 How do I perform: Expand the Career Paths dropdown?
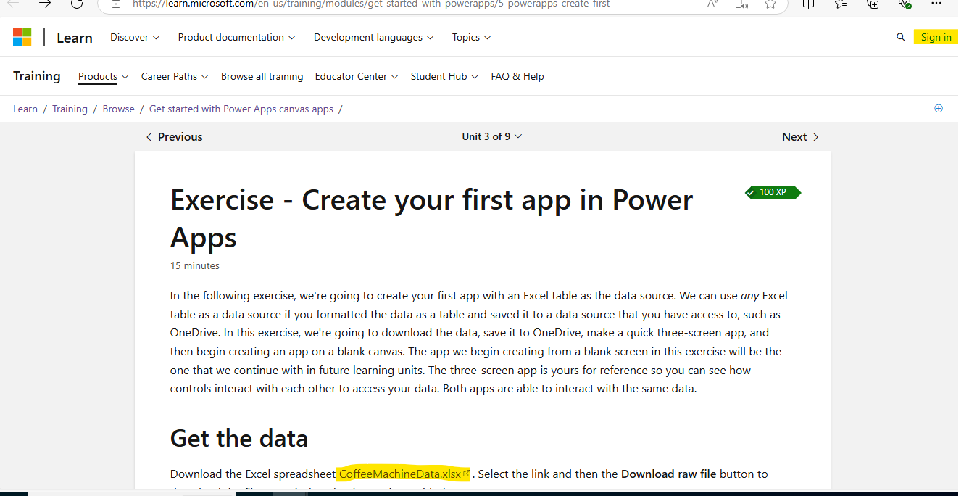(x=175, y=76)
